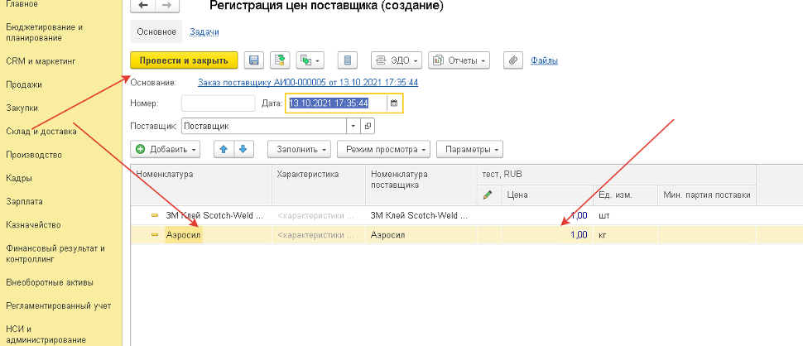This screenshot has height=346, width=803.
Task: Click the row icon next to 3M Клей
Action: coord(154,216)
